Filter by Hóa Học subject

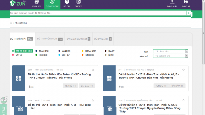coord(43,55)
